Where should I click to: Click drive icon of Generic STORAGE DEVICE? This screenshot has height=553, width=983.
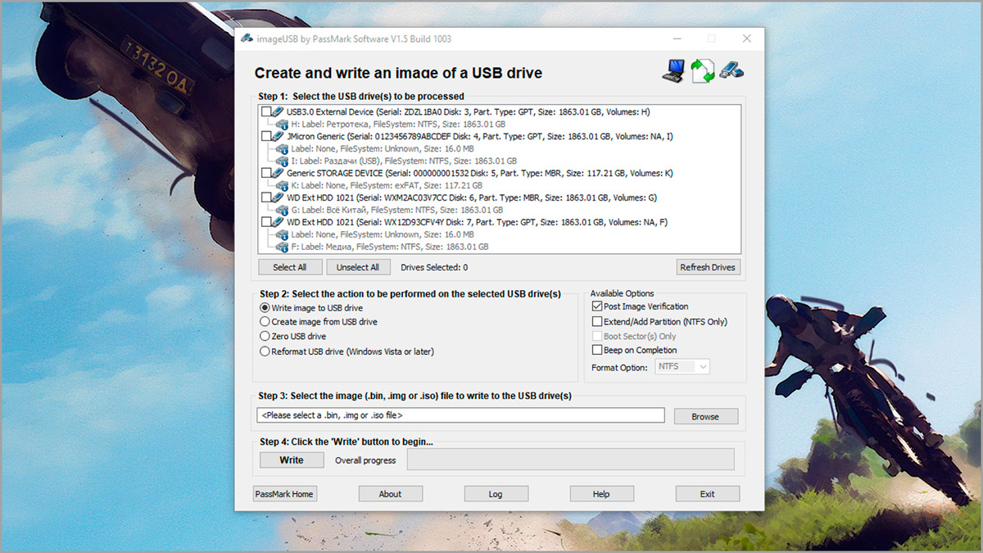point(279,173)
